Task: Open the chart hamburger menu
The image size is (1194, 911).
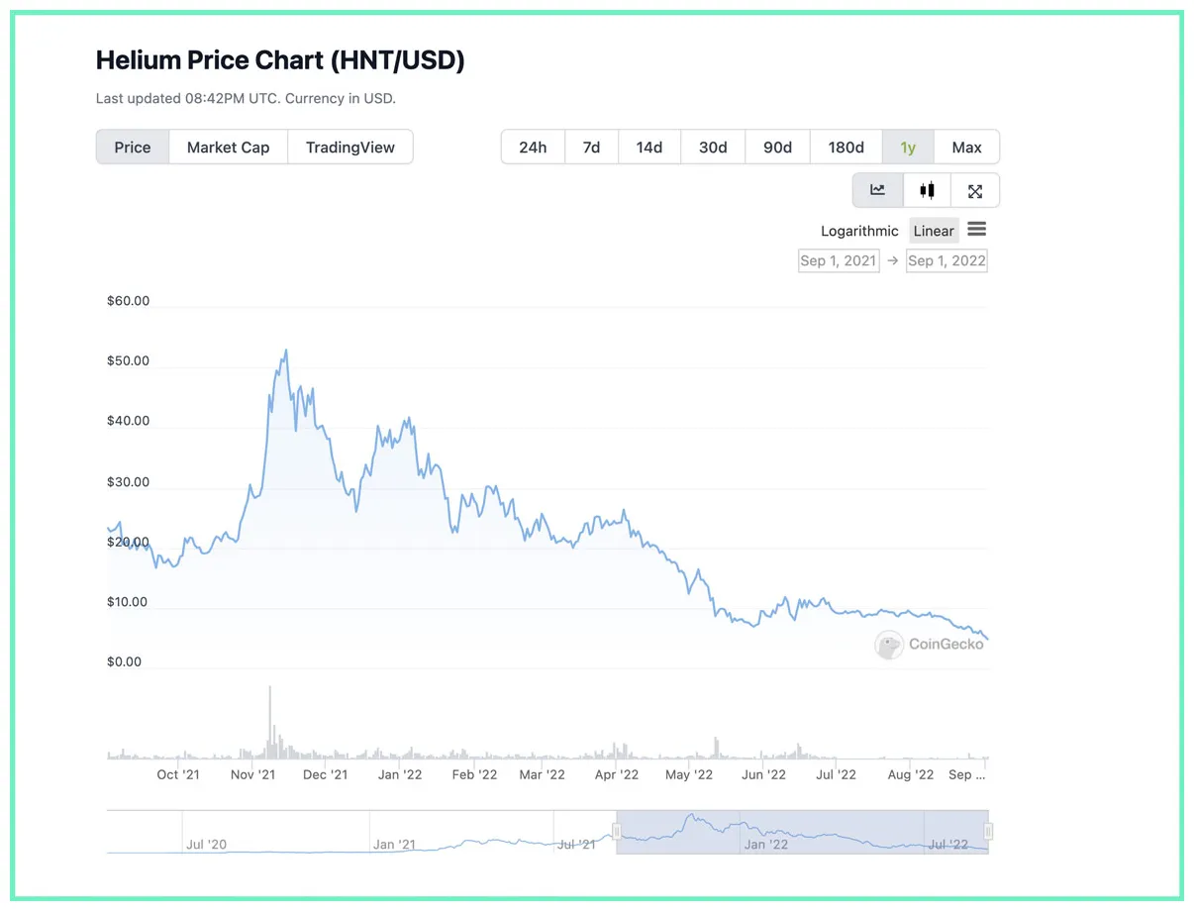Action: pos(976,229)
